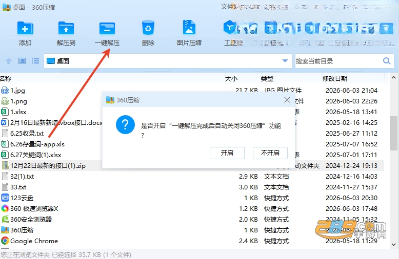The height and width of the screenshot is (259, 399).
Task: Select the 6.27关键词(1).xlsx file icon
Action: (x=5, y=155)
